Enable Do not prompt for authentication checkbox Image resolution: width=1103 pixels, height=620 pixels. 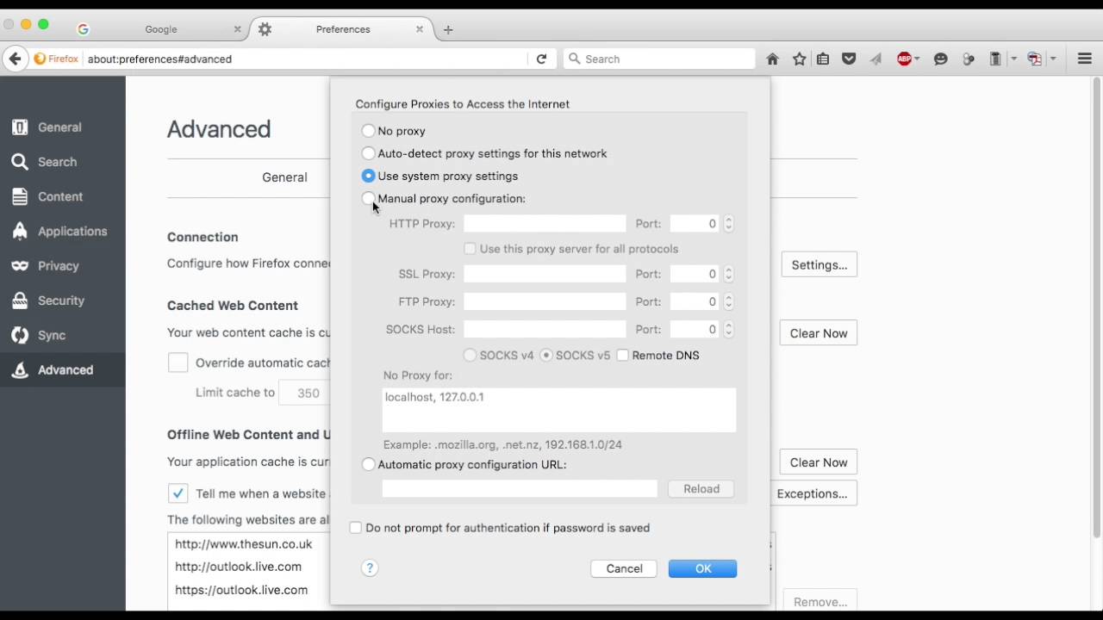pyautogui.click(x=356, y=528)
